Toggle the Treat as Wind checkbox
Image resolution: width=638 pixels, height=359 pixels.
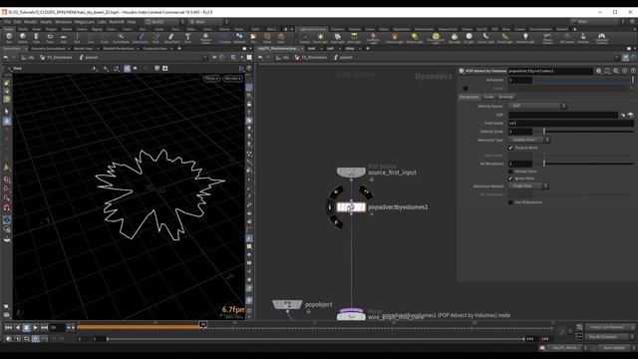[x=510, y=148]
